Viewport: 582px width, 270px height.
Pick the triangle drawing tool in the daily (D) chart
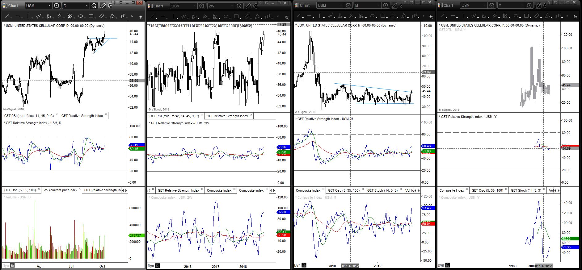[112, 16]
